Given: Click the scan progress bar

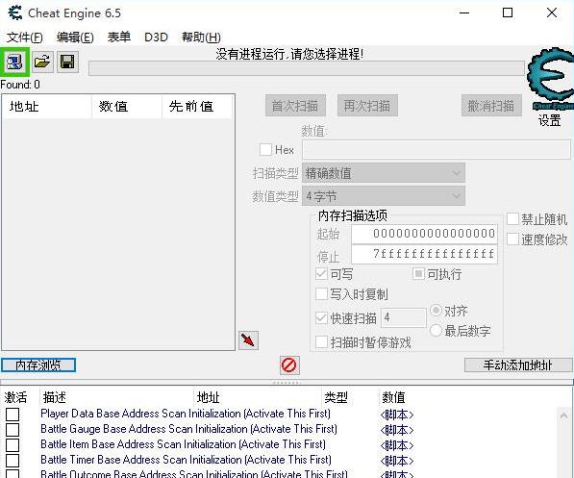Looking at the screenshot, I should pyautogui.click(x=307, y=68).
